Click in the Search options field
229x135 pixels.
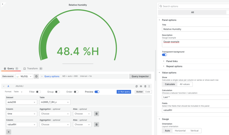pos(194,6)
